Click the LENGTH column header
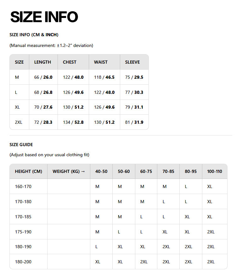The height and width of the screenshot is (280, 236). point(42,62)
